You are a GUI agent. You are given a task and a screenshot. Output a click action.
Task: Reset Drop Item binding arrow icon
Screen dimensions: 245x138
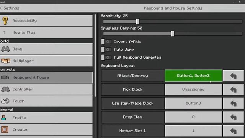(x=233, y=117)
